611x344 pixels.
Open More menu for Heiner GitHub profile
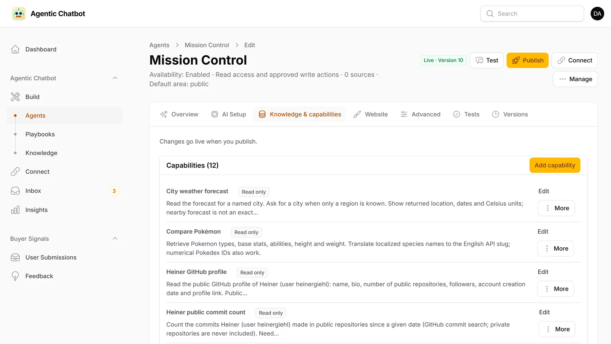point(556,289)
